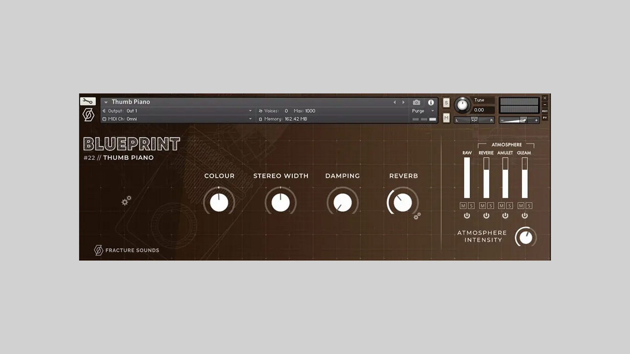Viewport: 630px width, 354px height.
Task: Click the RAW level fader
Action: click(467, 178)
